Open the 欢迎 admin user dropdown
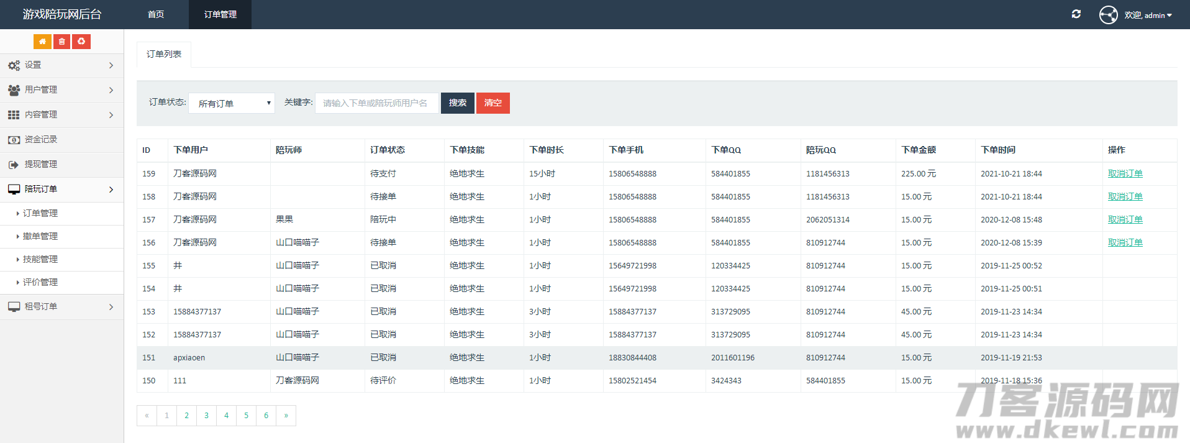This screenshot has width=1190, height=443. point(1148,15)
